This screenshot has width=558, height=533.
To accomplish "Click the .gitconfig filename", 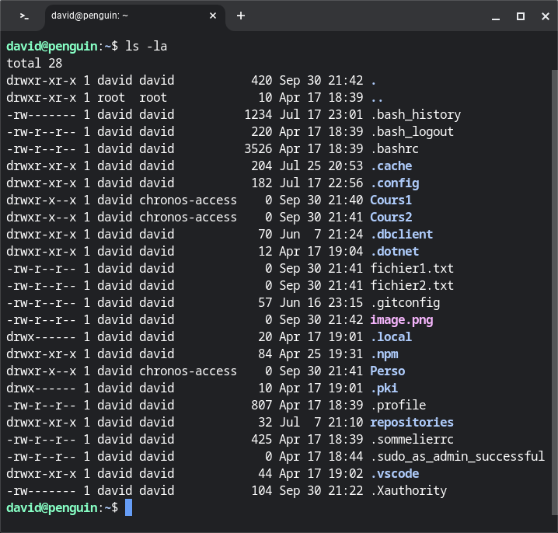I will point(404,302).
